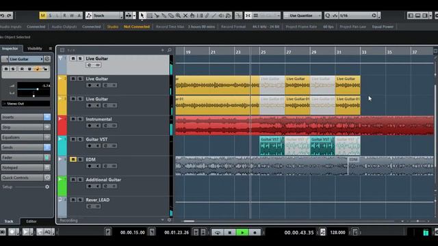Click the Redo arrow in toolbar
This screenshot has height=246, width=438.
[x=9, y=16]
